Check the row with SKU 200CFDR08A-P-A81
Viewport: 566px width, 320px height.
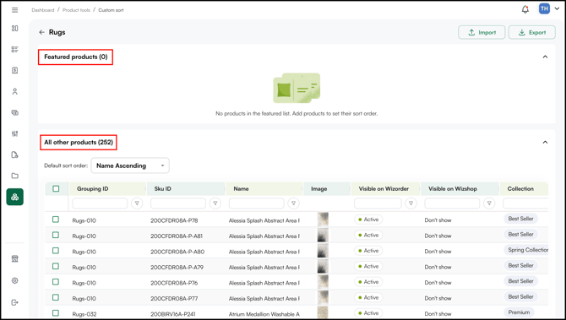click(x=56, y=235)
